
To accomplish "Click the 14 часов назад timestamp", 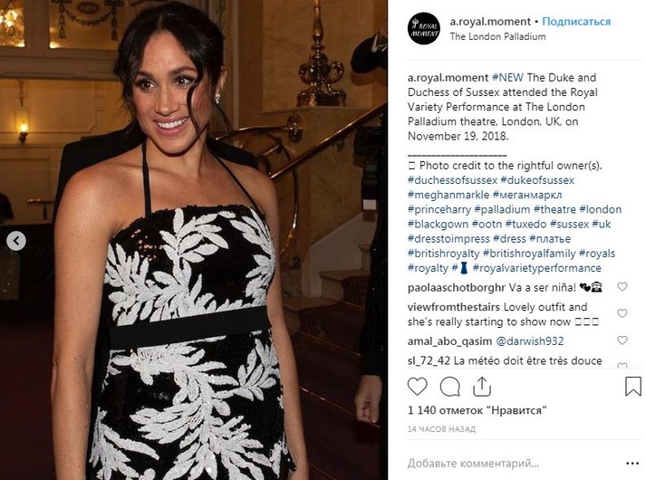I will (x=441, y=429).
